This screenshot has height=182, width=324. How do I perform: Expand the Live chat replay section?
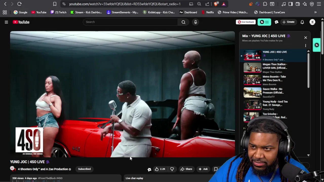pyautogui.click(x=134, y=178)
